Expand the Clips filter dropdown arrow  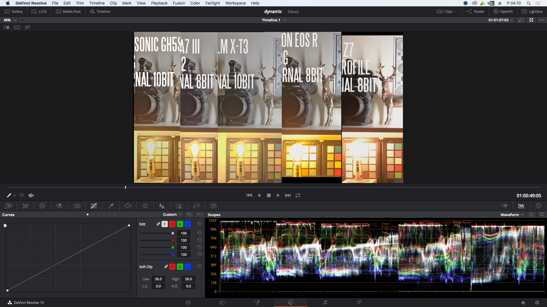(456, 12)
